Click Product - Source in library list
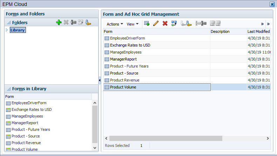This screenshot has height=156, width=277. [26, 136]
